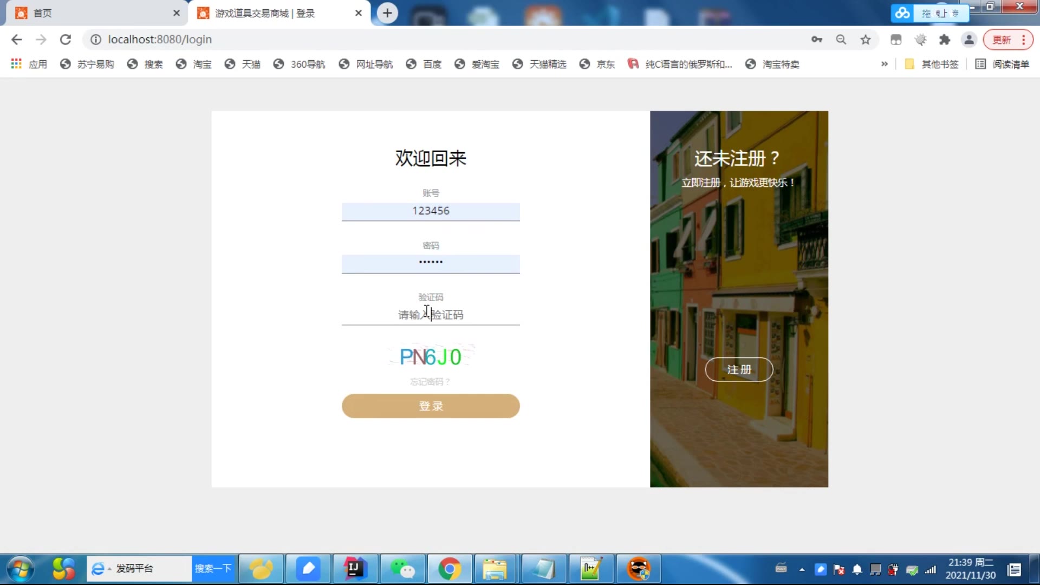Screen dimensions: 1040x585
Task: Open WeChat from the taskbar
Action: pos(402,569)
